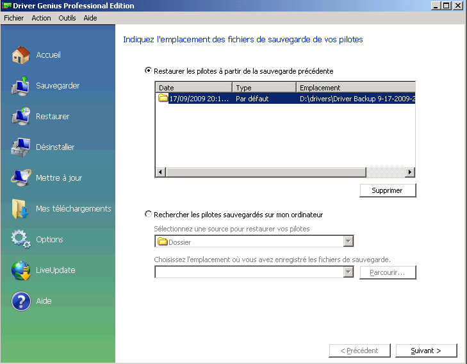Screen dimensions: 467x364
Task: Open Sauvegarder label in sidebar
Action: click(x=58, y=86)
